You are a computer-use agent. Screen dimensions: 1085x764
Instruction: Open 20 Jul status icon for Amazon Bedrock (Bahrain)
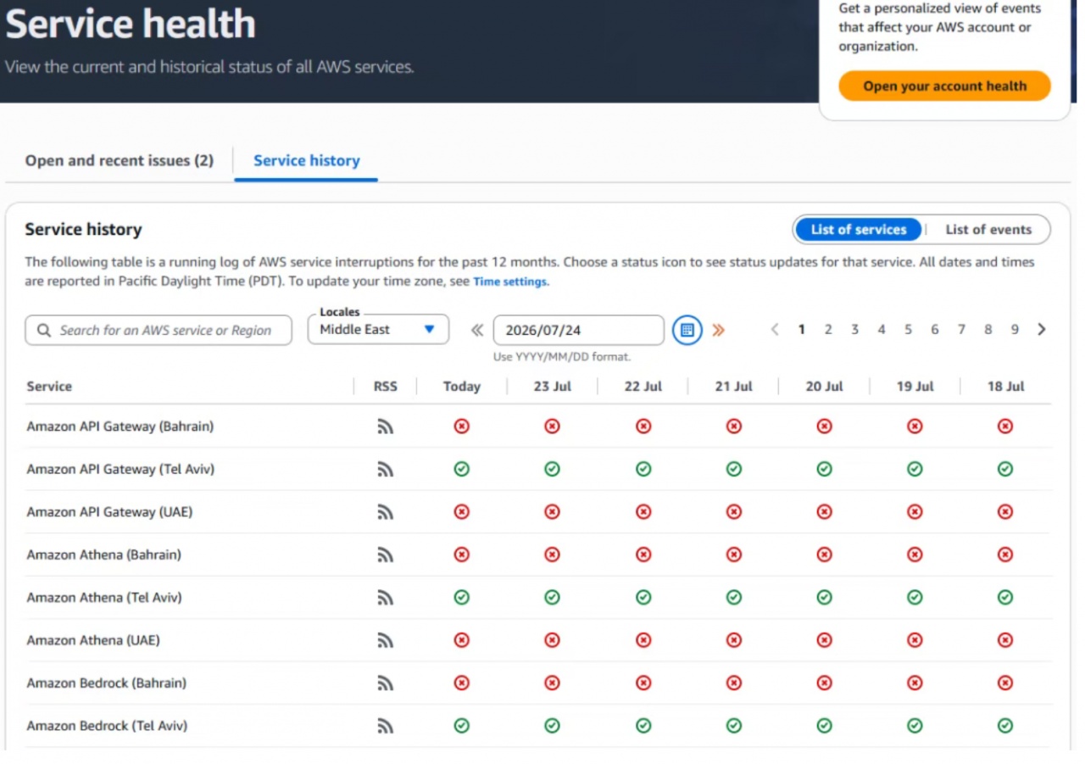click(824, 683)
